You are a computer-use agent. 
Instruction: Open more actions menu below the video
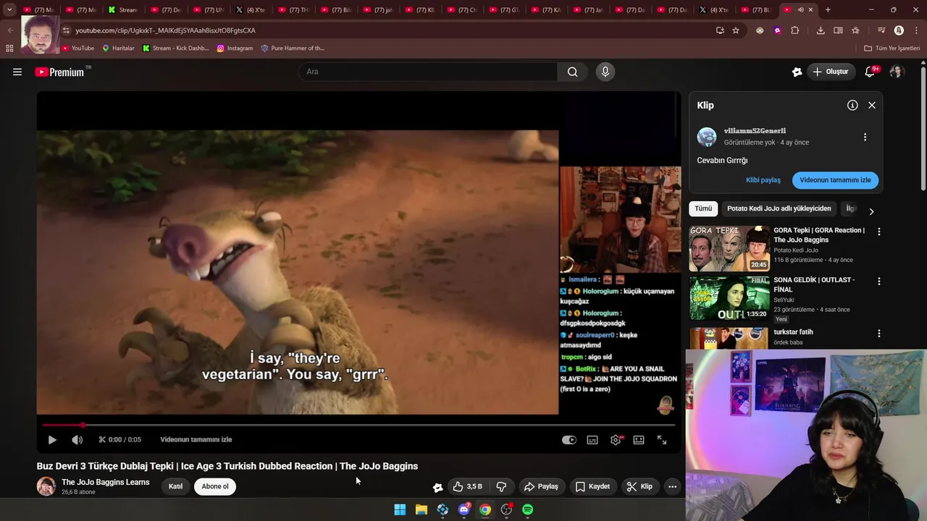(672, 486)
